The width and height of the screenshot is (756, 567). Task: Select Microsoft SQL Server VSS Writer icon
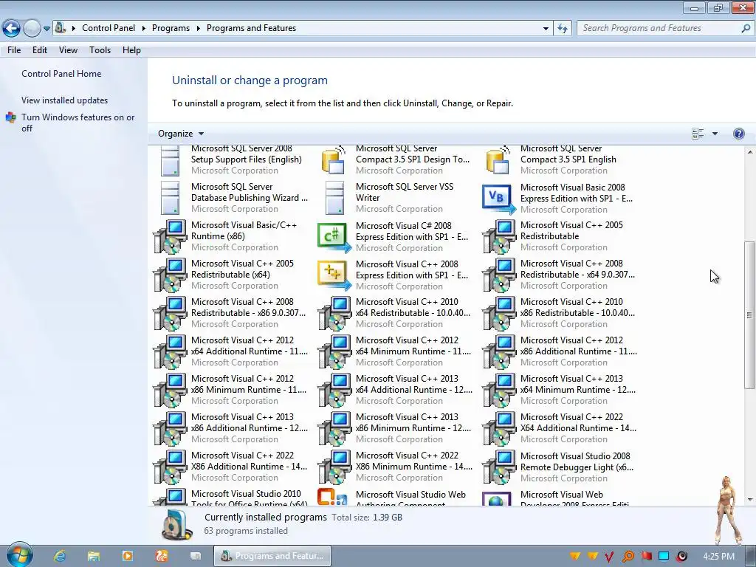tap(334, 198)
